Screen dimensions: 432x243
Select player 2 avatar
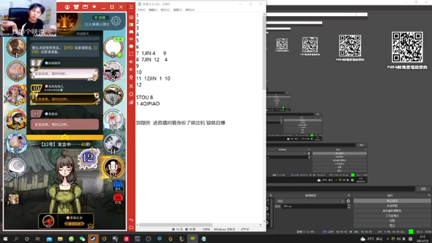coord(16,70)
